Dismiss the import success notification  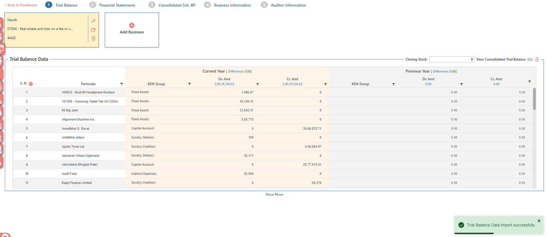click(x=539, y=221)
